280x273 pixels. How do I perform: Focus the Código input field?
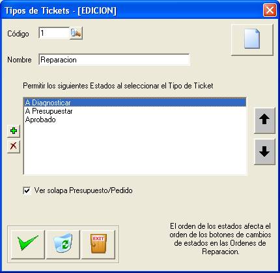pyautogui.click(x=54, y=33)
